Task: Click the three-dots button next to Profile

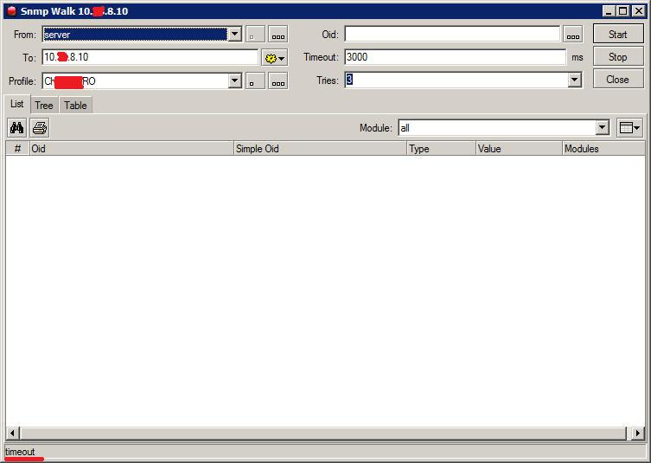Action: [x=278, y=81]
